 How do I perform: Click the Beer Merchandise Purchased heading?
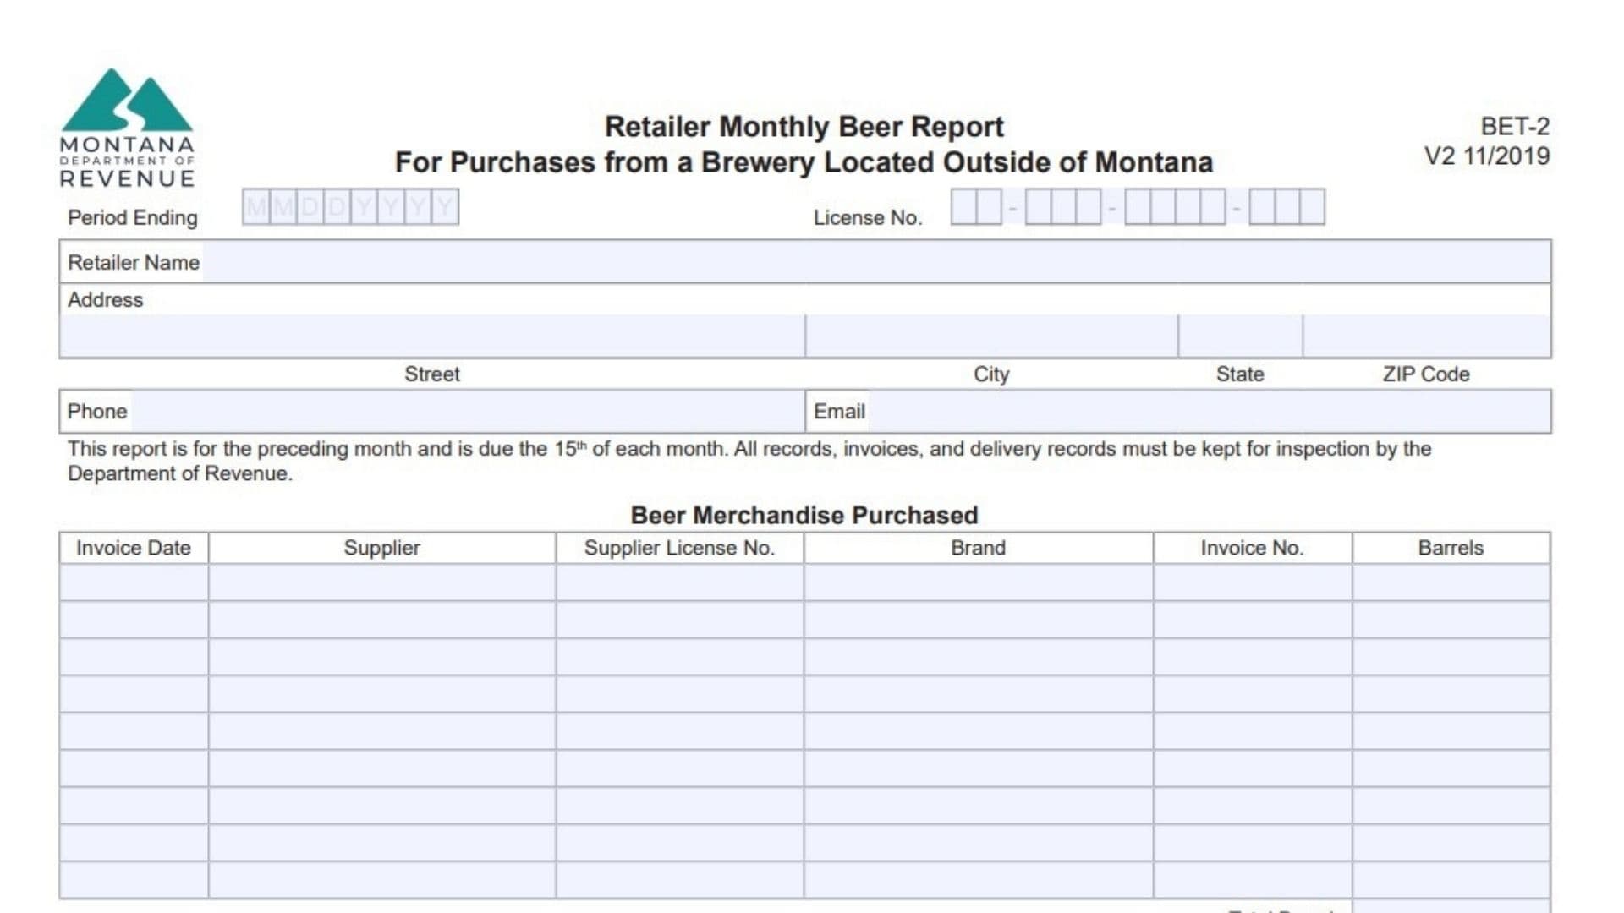point(804,515)
